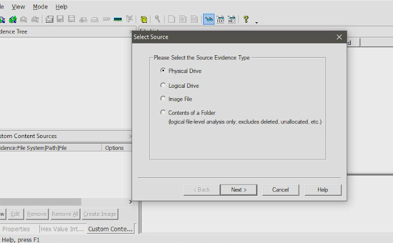Open the Help menu in the menu bar
The height and width of the screenshot is (243, 393).
tap(61, 7)
